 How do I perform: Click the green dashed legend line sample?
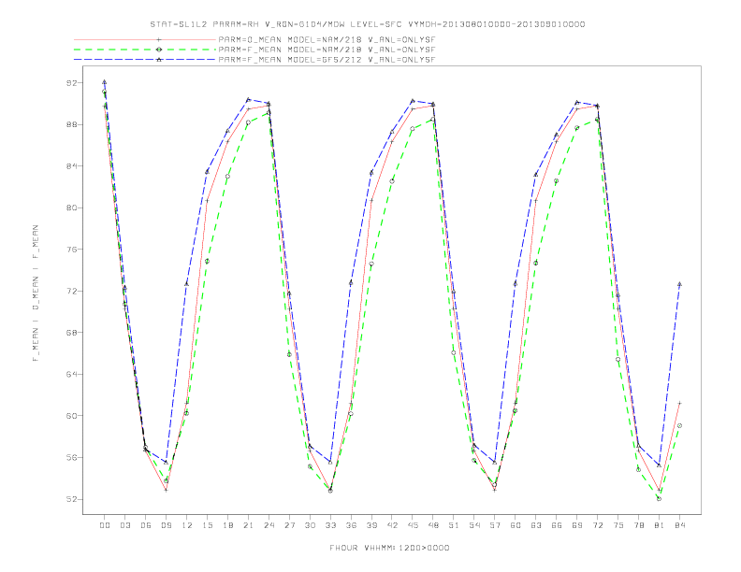click(145, 50)
